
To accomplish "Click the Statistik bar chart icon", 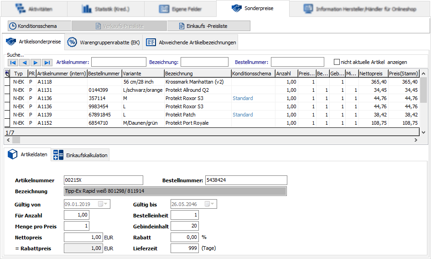I will tap(87, 9).
